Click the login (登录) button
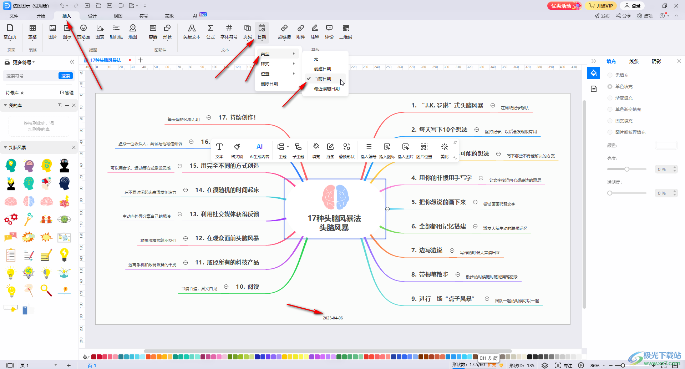The width and height of the screenshot is (685, 369). pyautogui.click(x=632, y=6)
